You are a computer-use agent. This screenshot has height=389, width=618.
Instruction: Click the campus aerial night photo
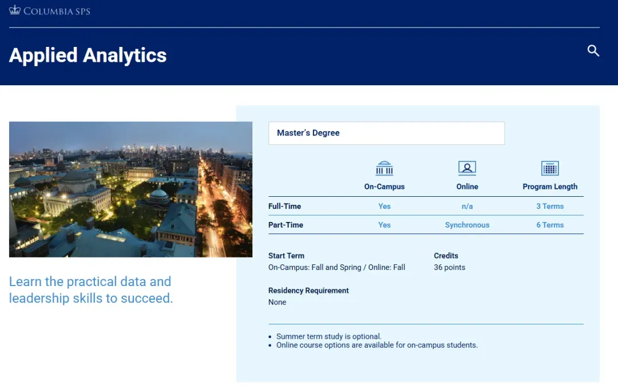[x=130, y=189]
